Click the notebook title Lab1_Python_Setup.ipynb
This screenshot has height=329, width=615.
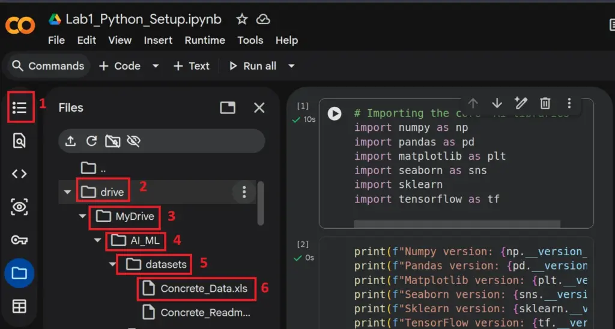(x=144, y=19)
